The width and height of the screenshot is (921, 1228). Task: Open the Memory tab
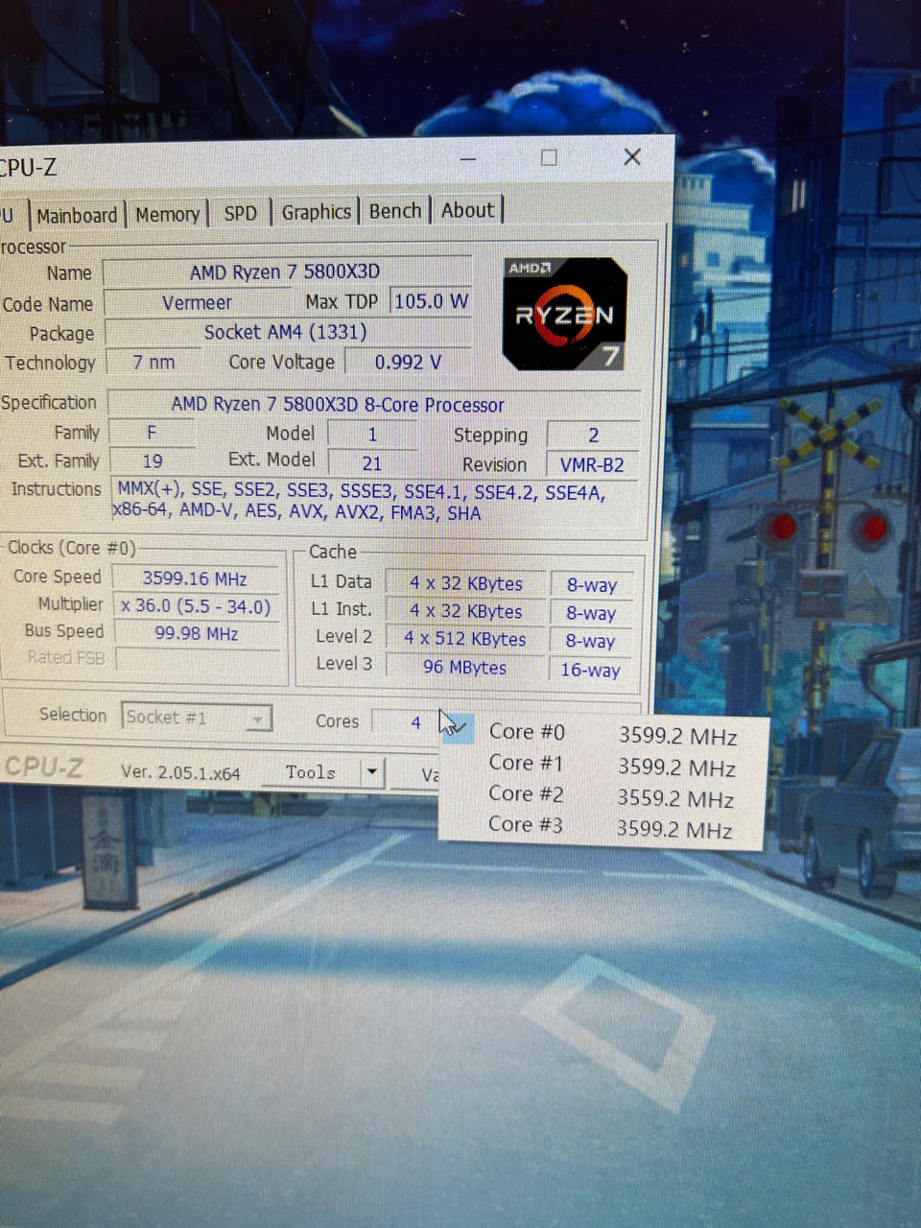(167, 213)
